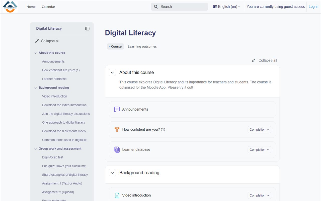Go to Home in the top navigation

coord(31,7)
